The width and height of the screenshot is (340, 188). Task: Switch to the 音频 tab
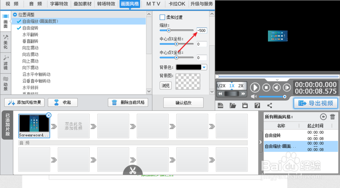[x=36, y=4]
